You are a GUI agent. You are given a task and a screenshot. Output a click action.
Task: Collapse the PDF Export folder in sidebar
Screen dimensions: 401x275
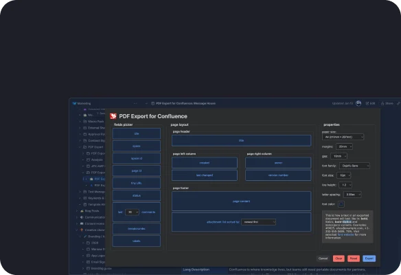click(x=80, y=147)
